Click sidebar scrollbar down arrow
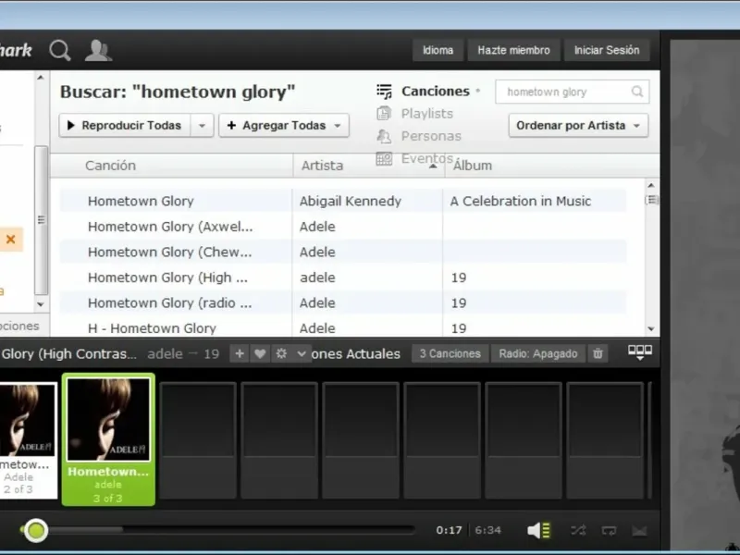740x555 pixels. 41,304
